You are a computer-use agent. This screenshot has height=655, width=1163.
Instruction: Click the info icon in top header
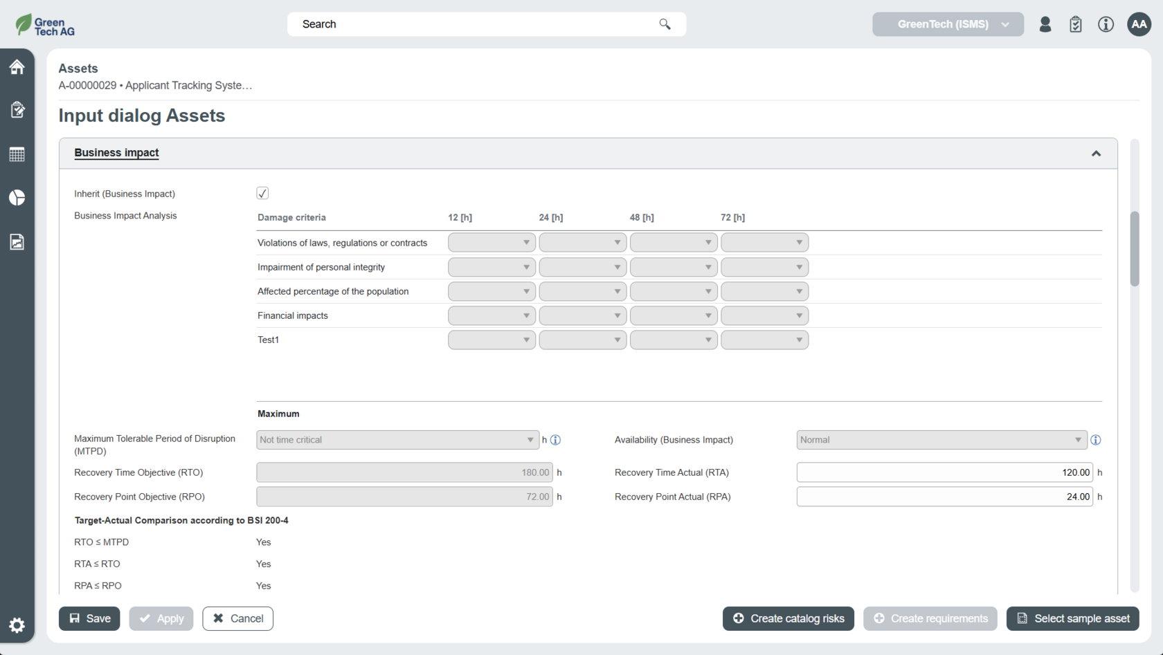click(1106, 24)
